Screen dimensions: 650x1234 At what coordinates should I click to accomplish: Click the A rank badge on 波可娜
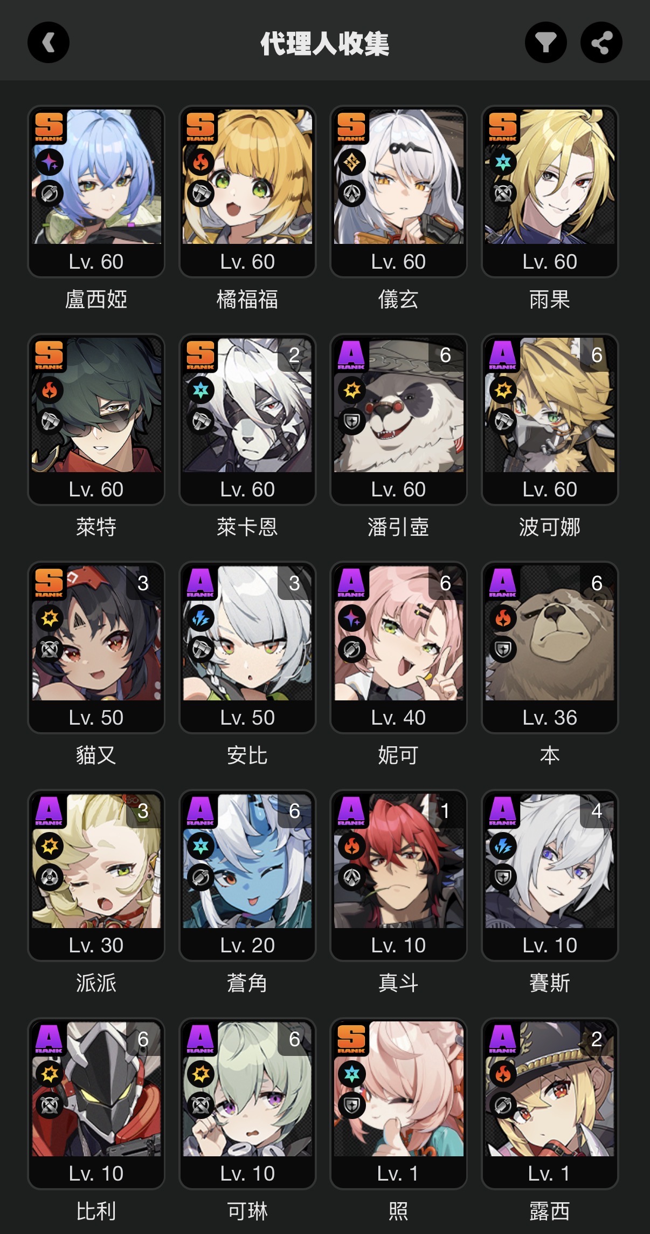click(x=503, y=354)
